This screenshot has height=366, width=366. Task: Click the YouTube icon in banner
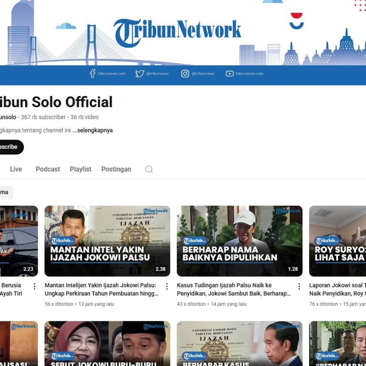click(x=230, y=74)
